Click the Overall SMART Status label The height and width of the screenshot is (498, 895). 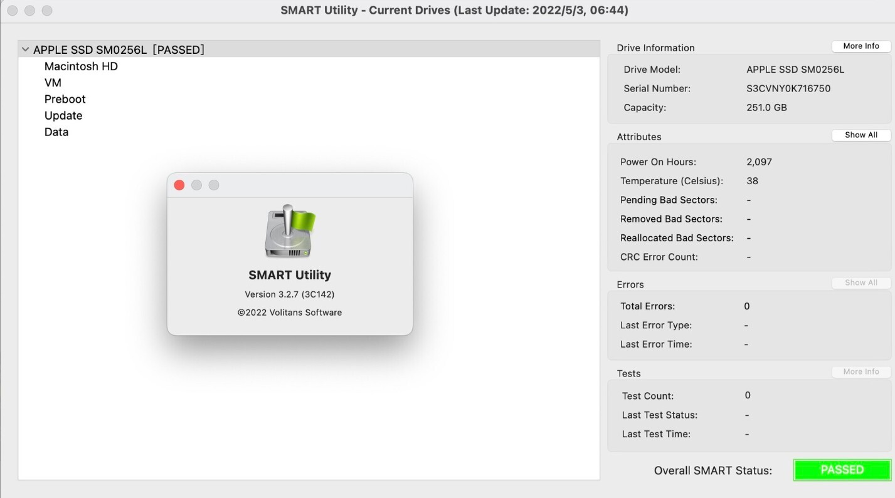tap(713, 470)
